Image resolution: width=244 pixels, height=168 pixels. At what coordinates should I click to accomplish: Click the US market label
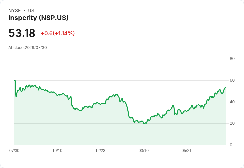click(31, 11)
